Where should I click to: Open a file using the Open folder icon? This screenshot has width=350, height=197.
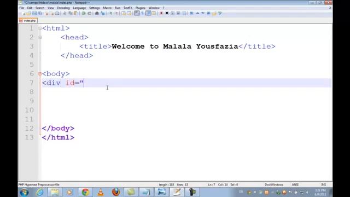(28, 13)
